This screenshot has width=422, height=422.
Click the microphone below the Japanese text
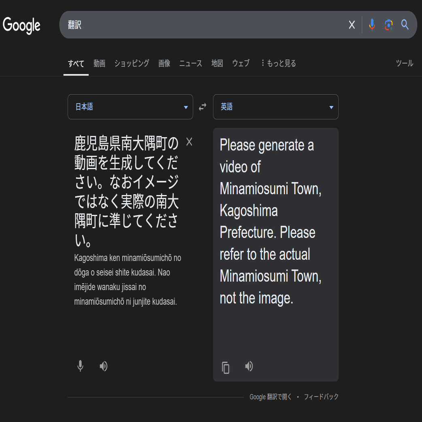pyautogui.click(x=81, y=366)
